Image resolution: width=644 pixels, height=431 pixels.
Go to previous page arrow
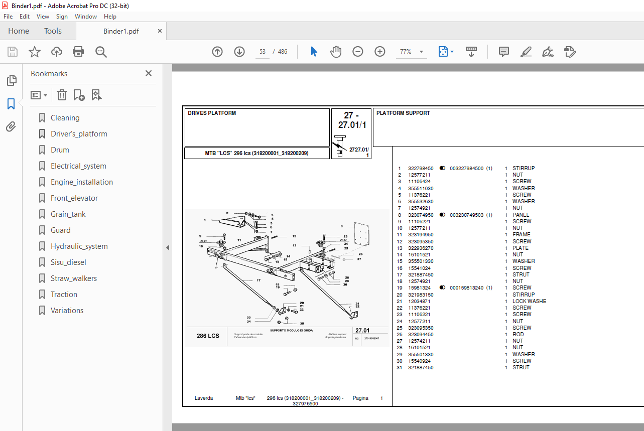(217, 52)
